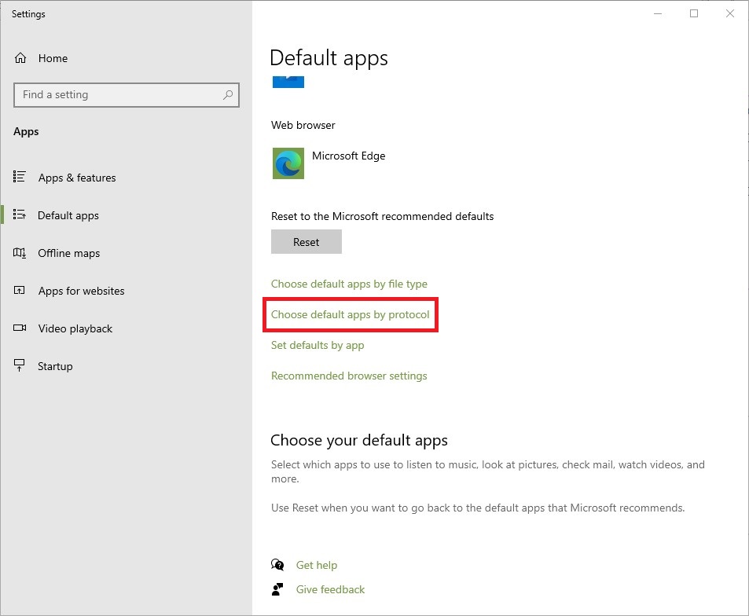The width and height of the screenshot is (749, 616).
Task: Open the Get help link
Action: [x=316, y=565]
